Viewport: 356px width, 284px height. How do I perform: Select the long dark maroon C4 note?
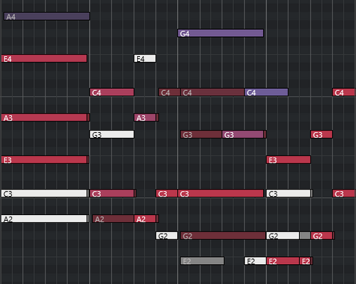[x=212, y=92]
